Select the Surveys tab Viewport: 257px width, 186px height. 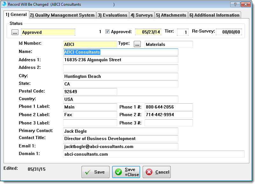point(142,15)
